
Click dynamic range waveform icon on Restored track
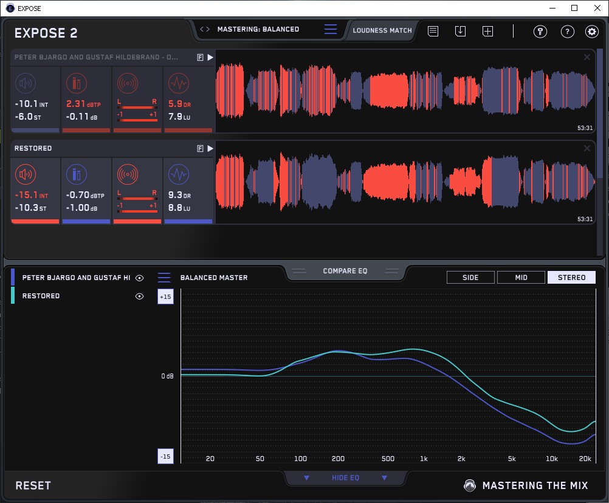179,174
